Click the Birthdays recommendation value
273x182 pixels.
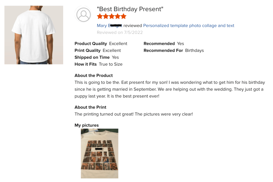(x=194, y=51)
